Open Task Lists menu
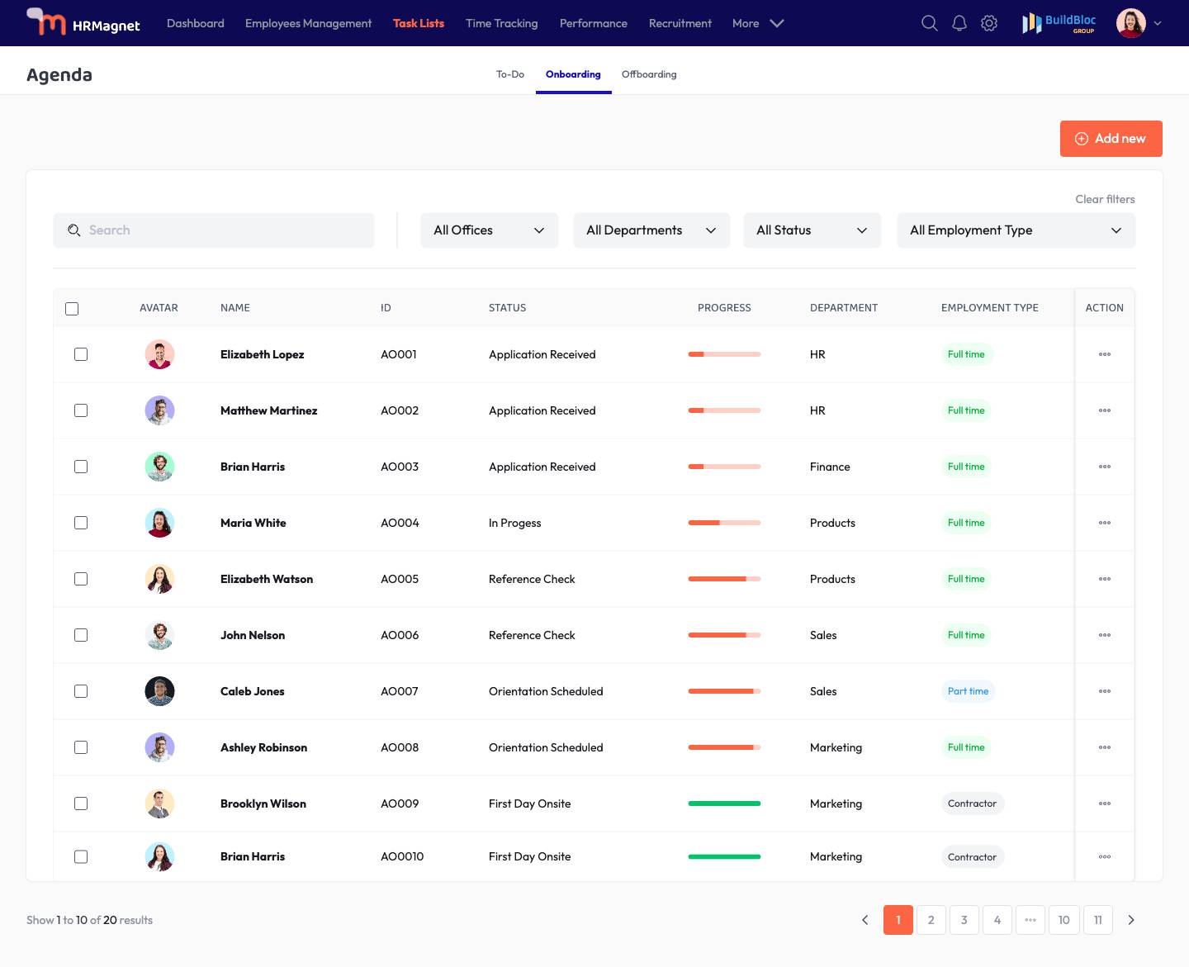Screen dimensions: 1189x967 click(419, 23)
